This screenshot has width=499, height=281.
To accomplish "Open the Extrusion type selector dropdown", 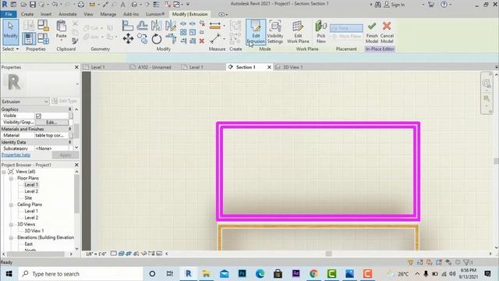I will pos(25,101).
